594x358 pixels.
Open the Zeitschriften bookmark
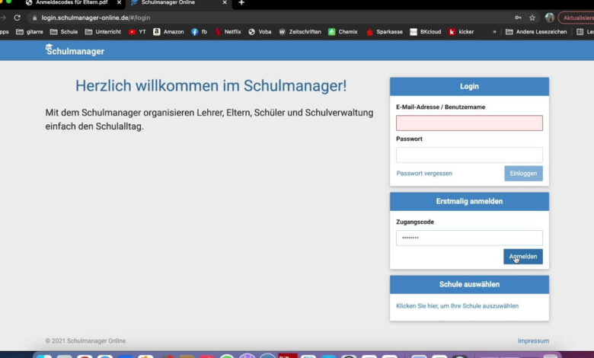coord(300,32)
